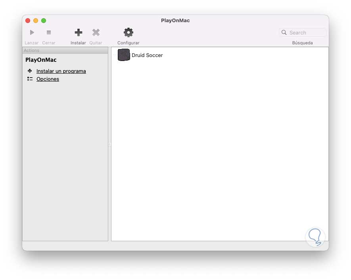Click plus icon beside Instalar un programa

30,71
